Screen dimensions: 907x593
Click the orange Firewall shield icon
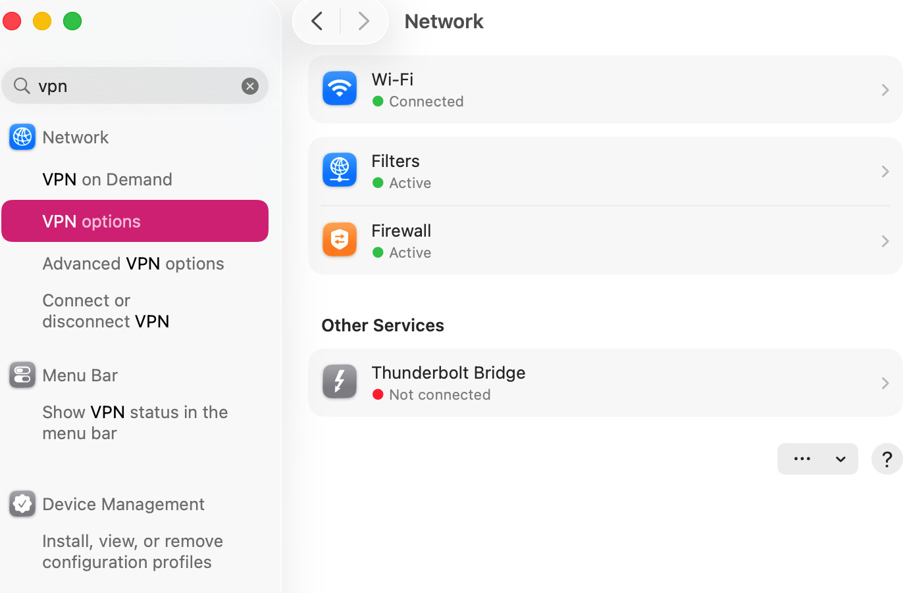[340, 240]
